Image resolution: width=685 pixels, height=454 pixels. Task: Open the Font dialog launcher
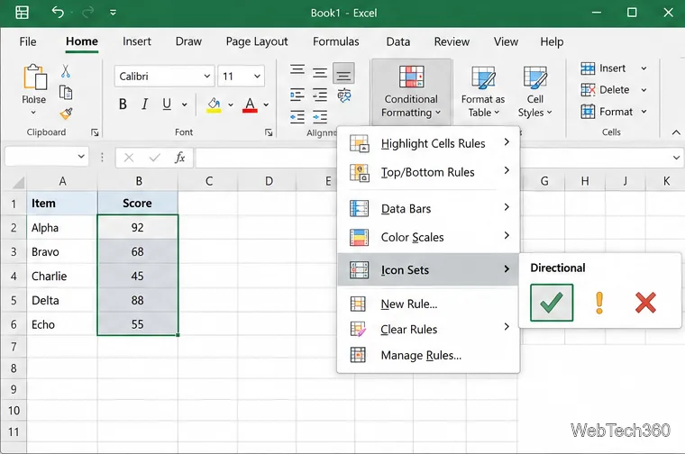coord(269,132)
